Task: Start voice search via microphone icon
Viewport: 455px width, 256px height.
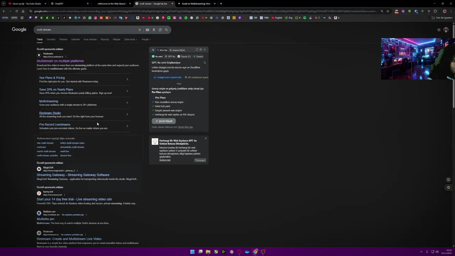Action: [x=154, y=30]
